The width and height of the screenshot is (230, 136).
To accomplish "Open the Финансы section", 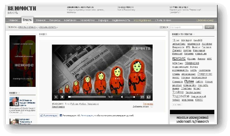I will [x=55, y=20].
